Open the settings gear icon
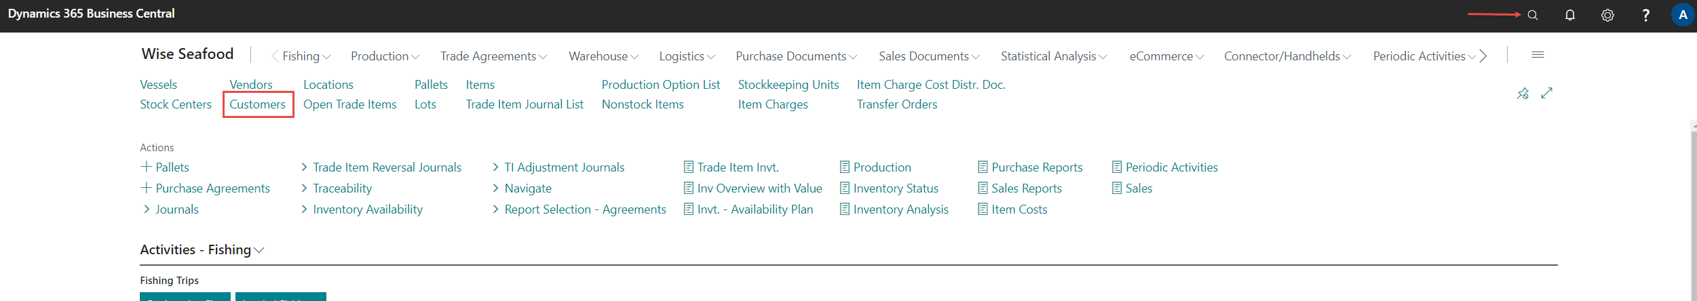This screenshot has height=301, width=1697. [x=1607, y=15]
